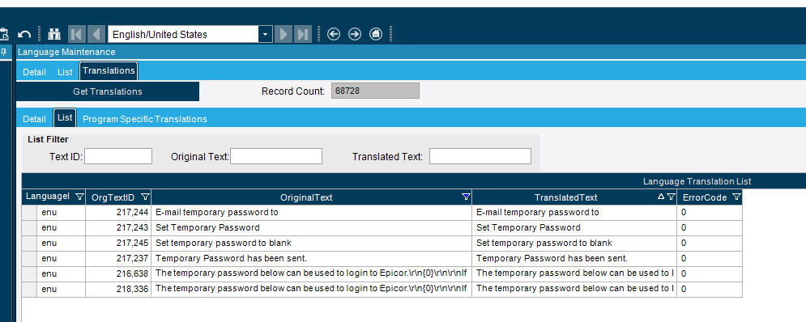Click the Get Translations button
The width and height of the screenshot is (806, 322).
pyautogui.click(x=108, y=91)
